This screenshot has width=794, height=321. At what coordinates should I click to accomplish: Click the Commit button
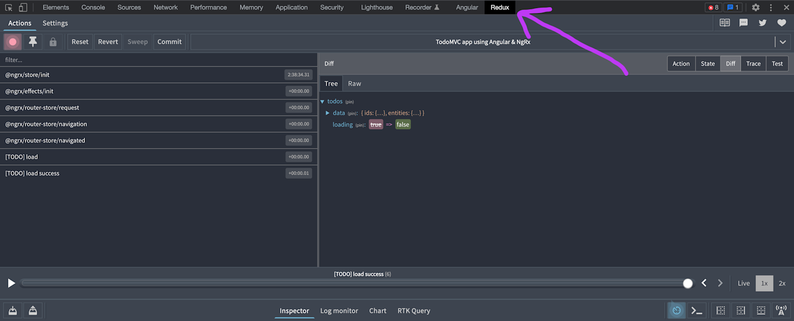coord(169,42)
